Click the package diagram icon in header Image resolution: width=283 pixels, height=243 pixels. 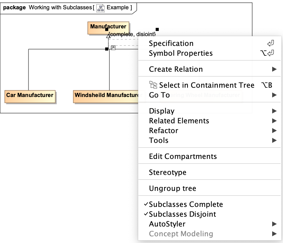coord(100,8)
